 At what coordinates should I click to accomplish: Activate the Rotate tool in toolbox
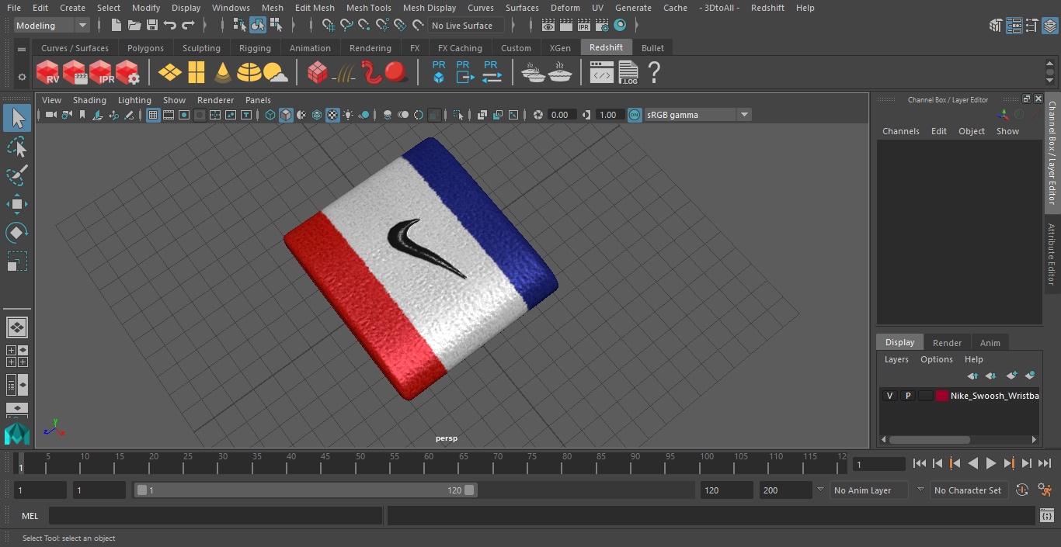point(17,233)
